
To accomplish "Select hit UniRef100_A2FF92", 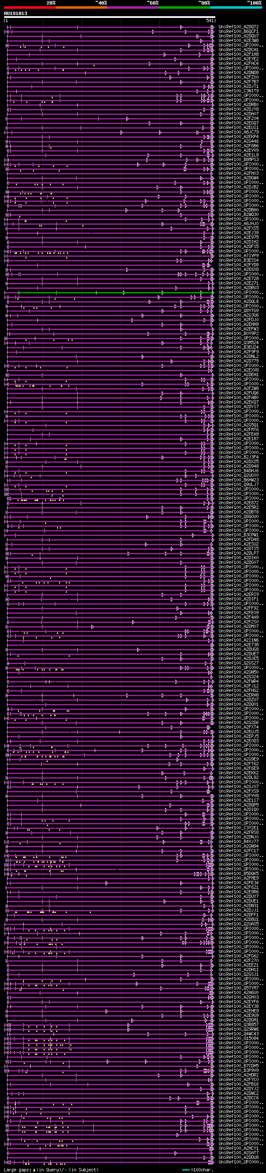I will (239, 608).
